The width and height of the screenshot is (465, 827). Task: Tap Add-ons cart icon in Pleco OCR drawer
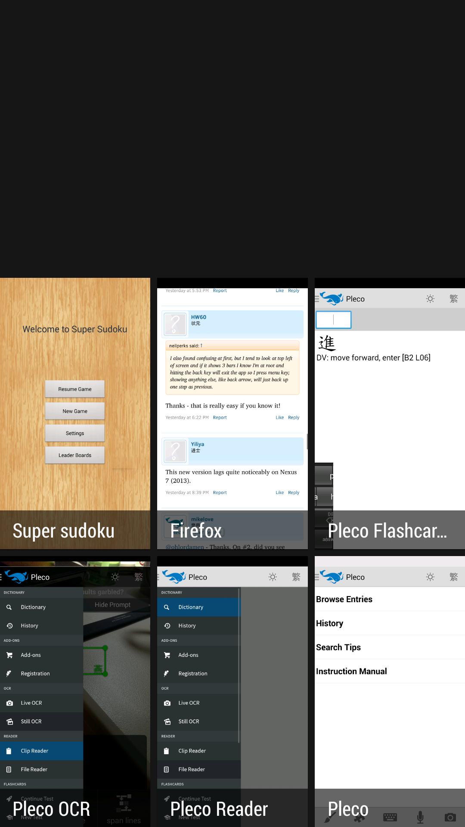9,655
